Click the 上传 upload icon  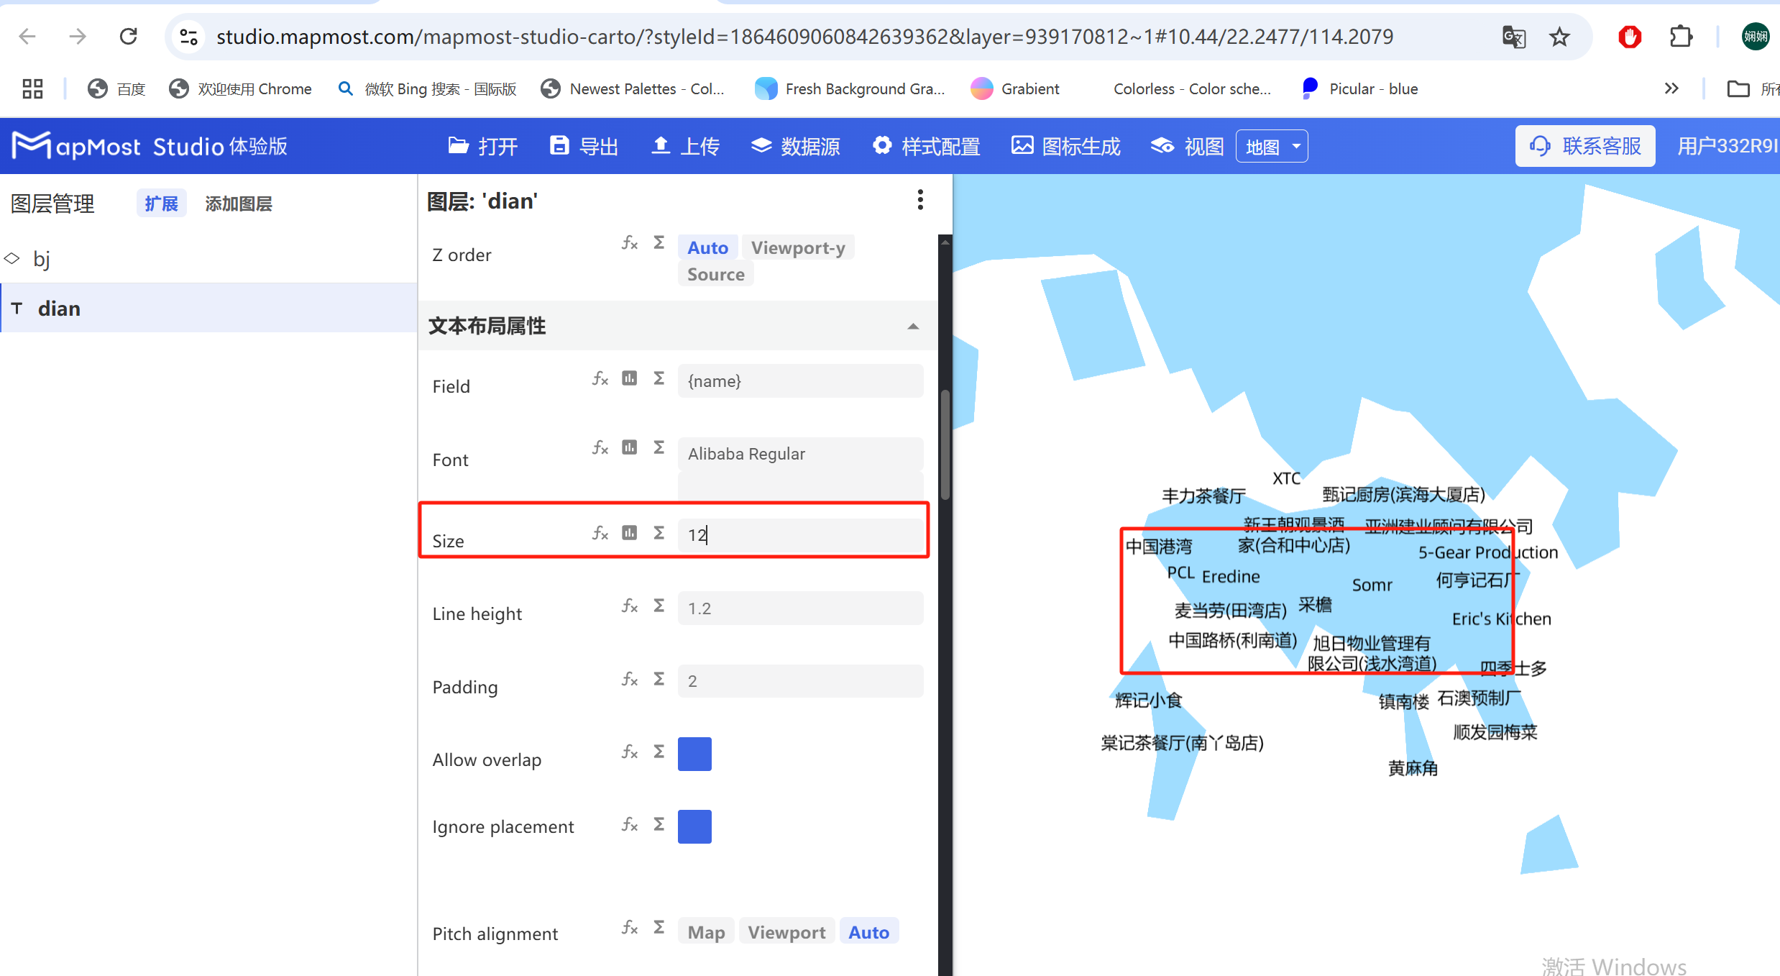660,146
